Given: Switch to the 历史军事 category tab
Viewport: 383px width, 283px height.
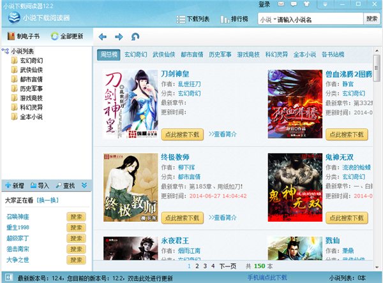Looking at the screenshot, I should [220, 55].
